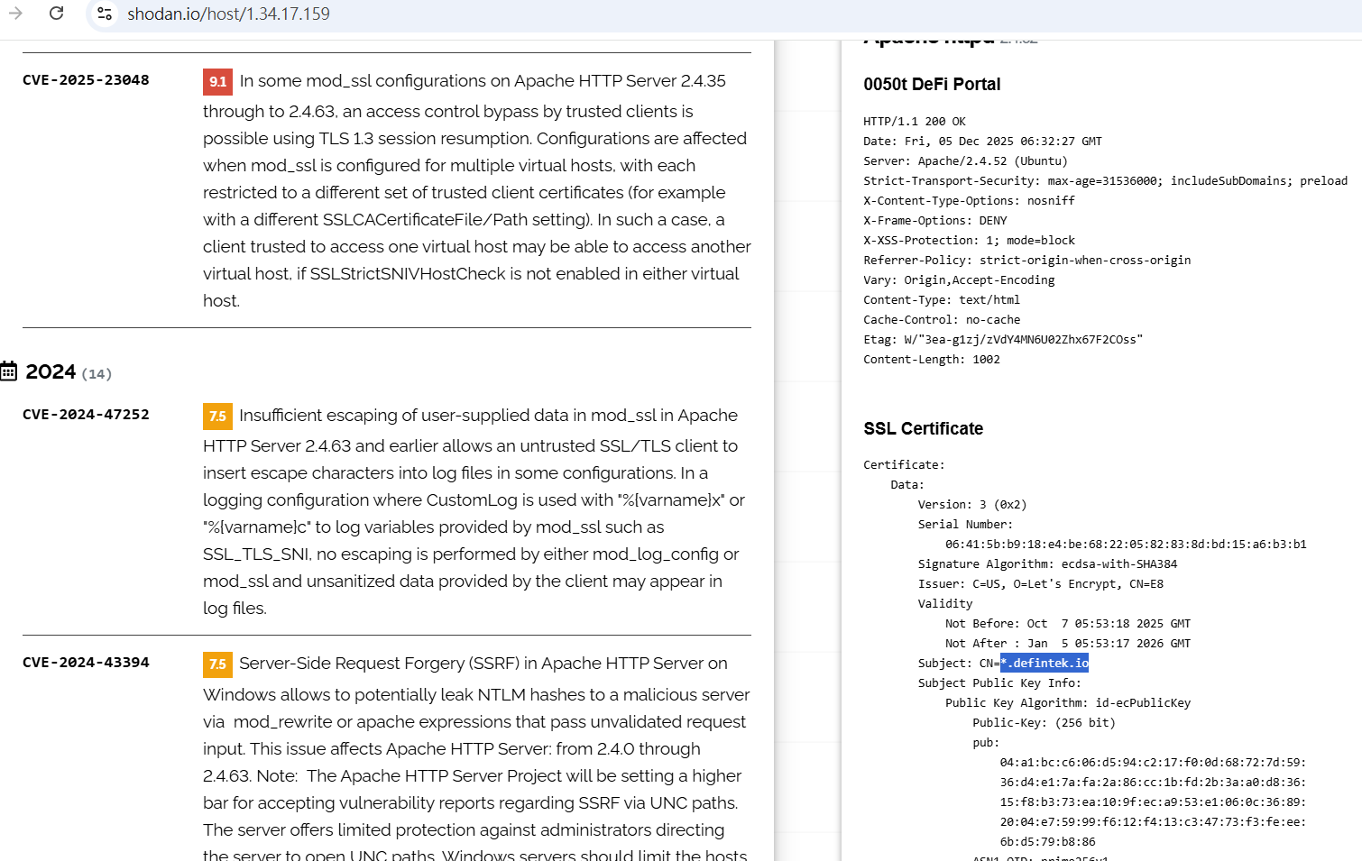Click the "(14)" vulnerability count
The width and height of the screenshot is (1362, 861).
[97, 373]
